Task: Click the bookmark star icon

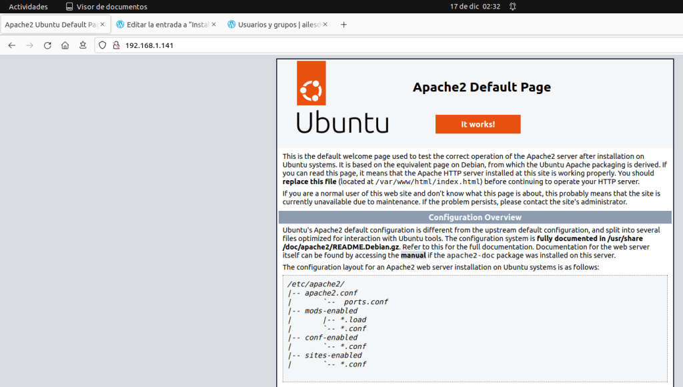Action: tap(83, 45)
